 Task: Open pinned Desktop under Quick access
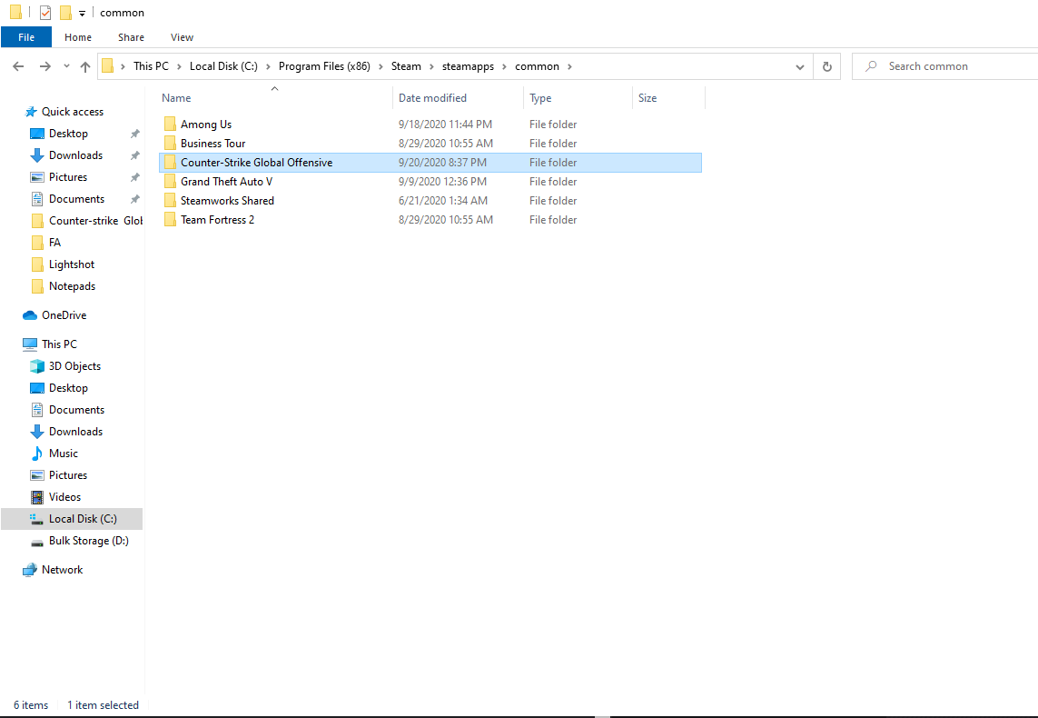click(x=68, y=134)
